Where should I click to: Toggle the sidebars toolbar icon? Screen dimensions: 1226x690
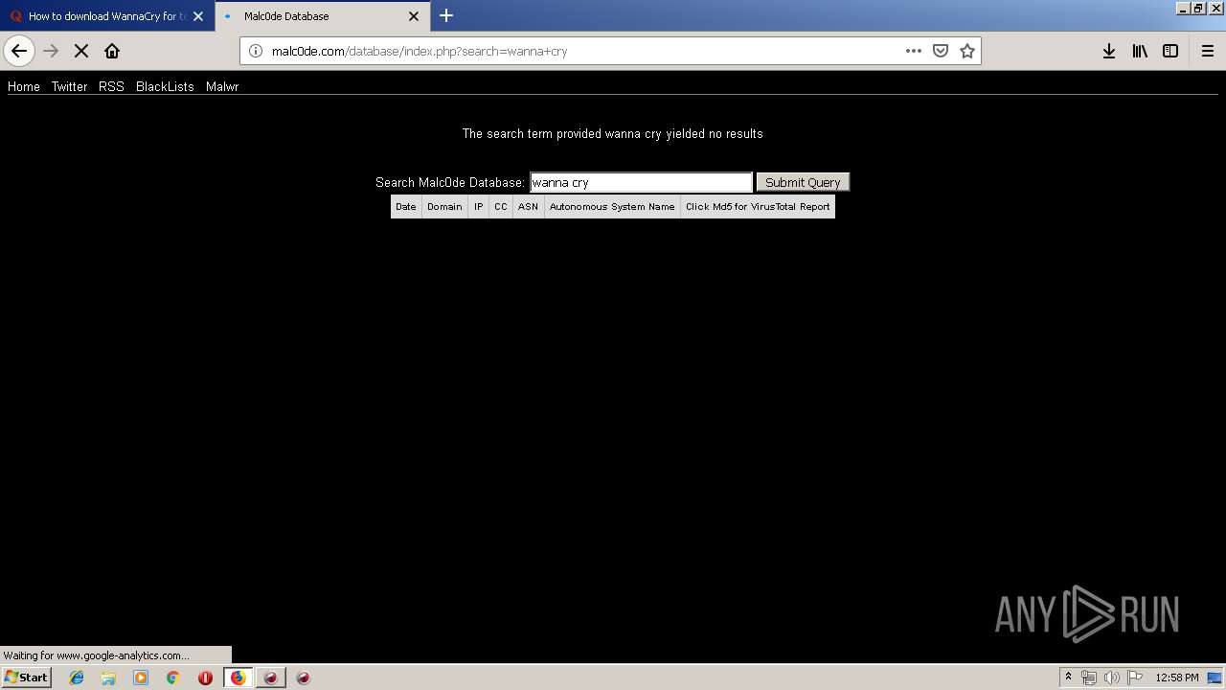(x=1170, y=51)
